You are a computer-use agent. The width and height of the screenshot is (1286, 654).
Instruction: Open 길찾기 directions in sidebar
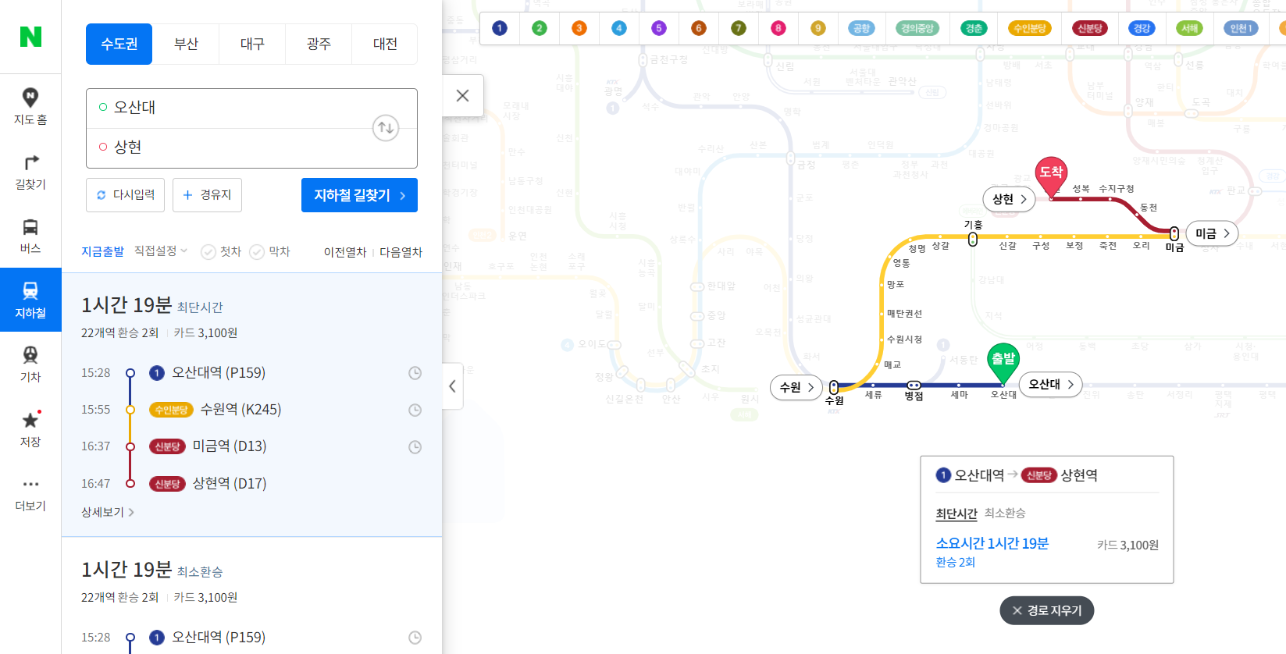30,172
